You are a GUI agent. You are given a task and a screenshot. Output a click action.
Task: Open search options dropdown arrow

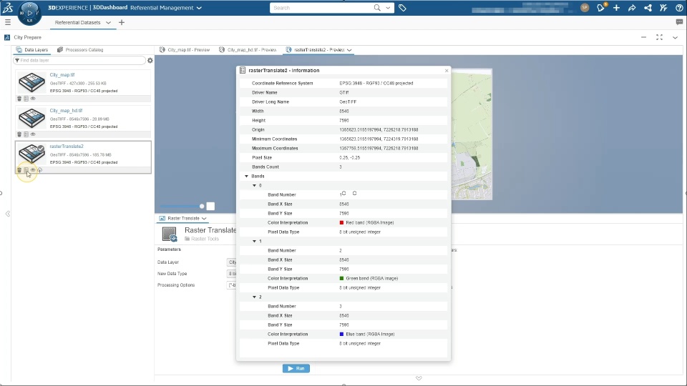click(388, 7)
